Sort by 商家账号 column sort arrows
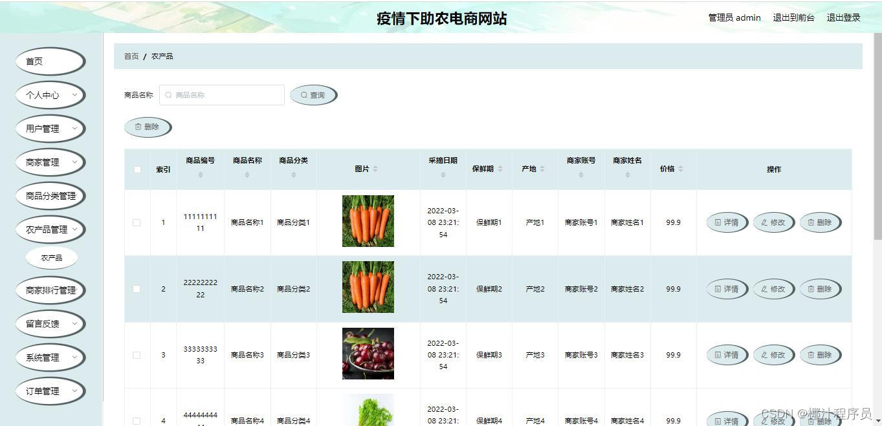Image resolution: width=882 pixels, height=426 pixels. tap(580, 175)
